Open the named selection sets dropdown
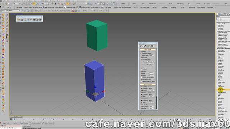The width and height of the screenshot is (230, 129). [81, 4]
